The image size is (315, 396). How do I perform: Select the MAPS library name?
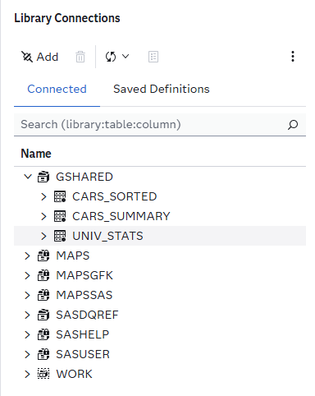(73, 256)
